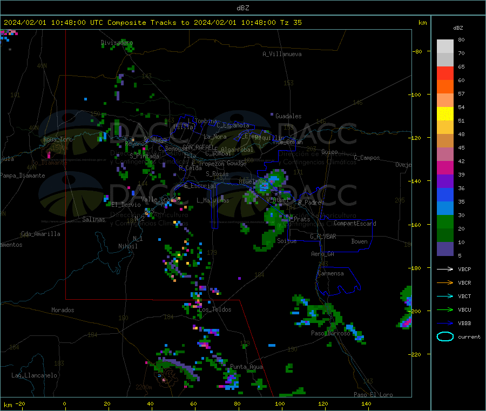Select the purple 36-39 dBZ color band
Screen dimensions: 486x411
click(445, 181)
